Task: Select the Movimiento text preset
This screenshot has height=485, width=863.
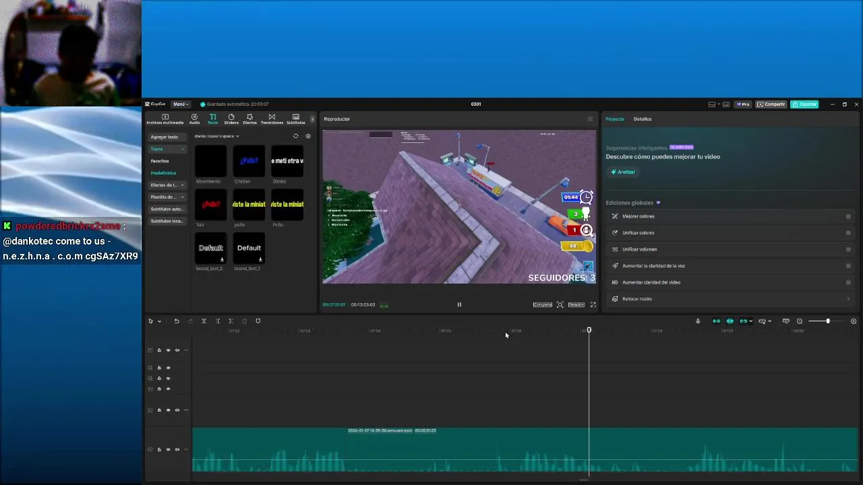Action: tap(210, 161)
